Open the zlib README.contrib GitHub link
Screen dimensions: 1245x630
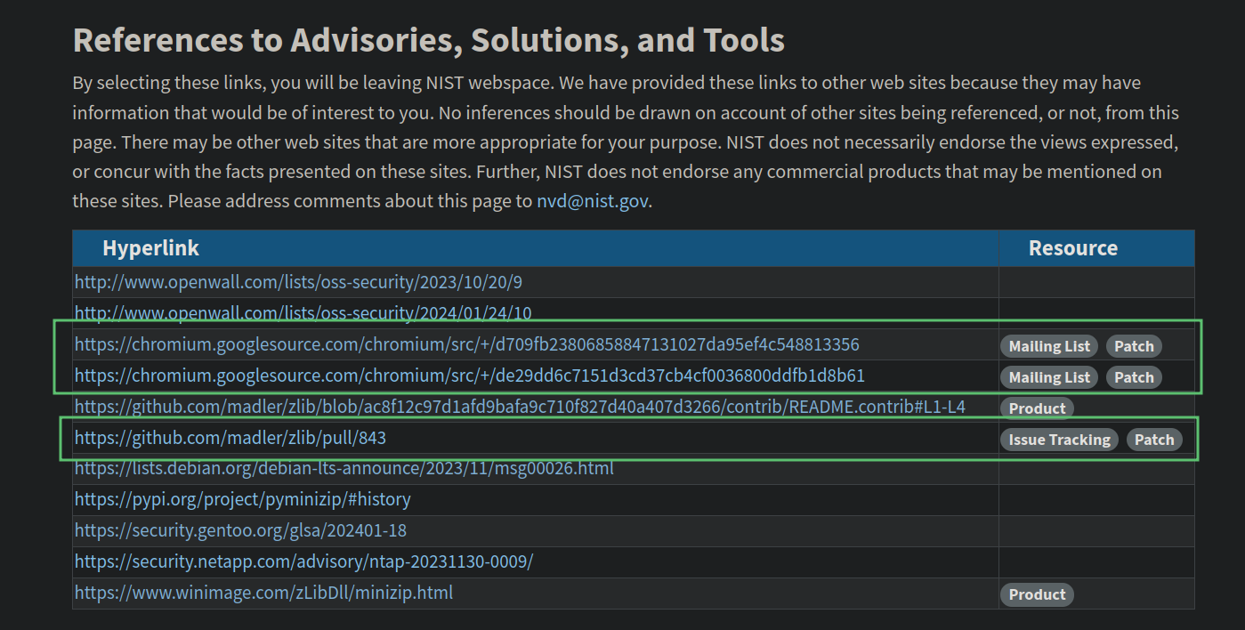pos(520,407)
